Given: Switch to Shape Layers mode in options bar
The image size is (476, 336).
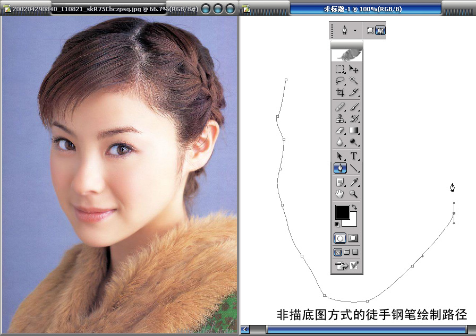Looking at the screenshot, I should pos(370,30).
